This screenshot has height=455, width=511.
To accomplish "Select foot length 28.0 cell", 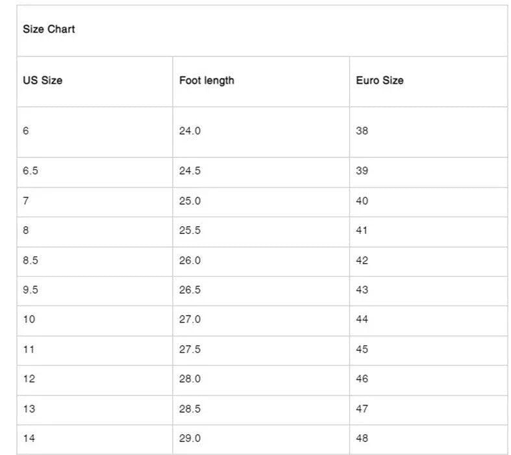I will (190, 379).
